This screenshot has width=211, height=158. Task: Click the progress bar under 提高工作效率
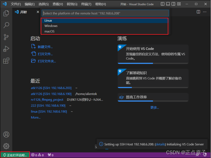tap(153, 101)
